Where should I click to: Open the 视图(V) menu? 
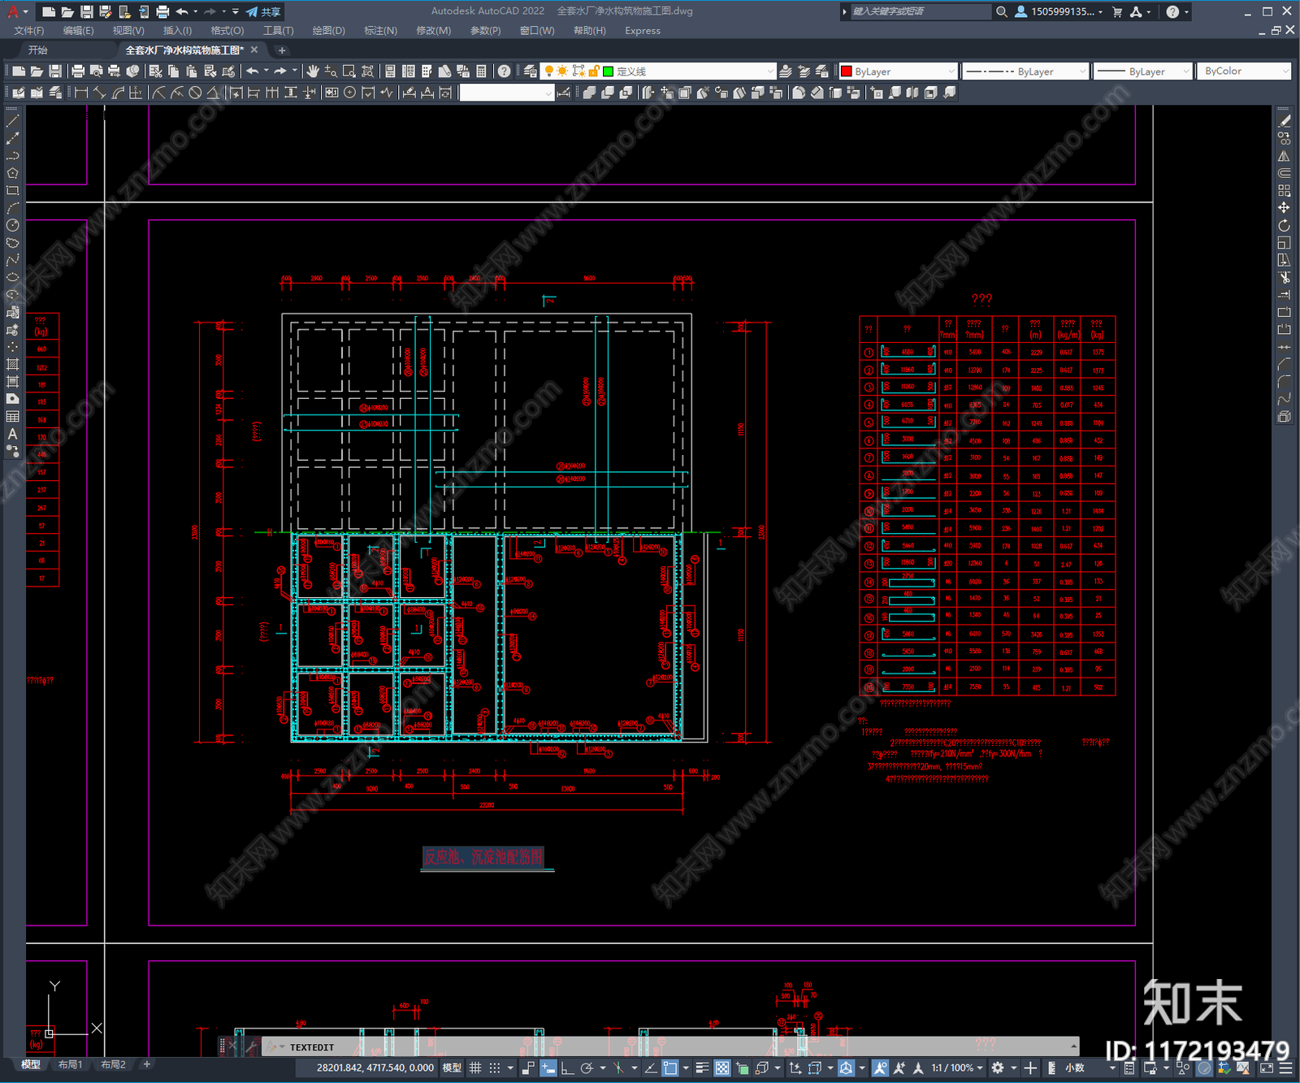pyautogui.click(x=128, y=31)
